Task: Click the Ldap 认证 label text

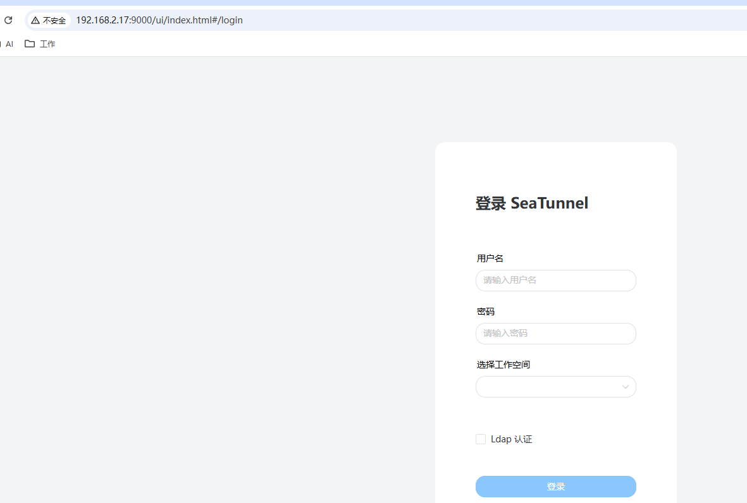Action: (x=511, y=439)
